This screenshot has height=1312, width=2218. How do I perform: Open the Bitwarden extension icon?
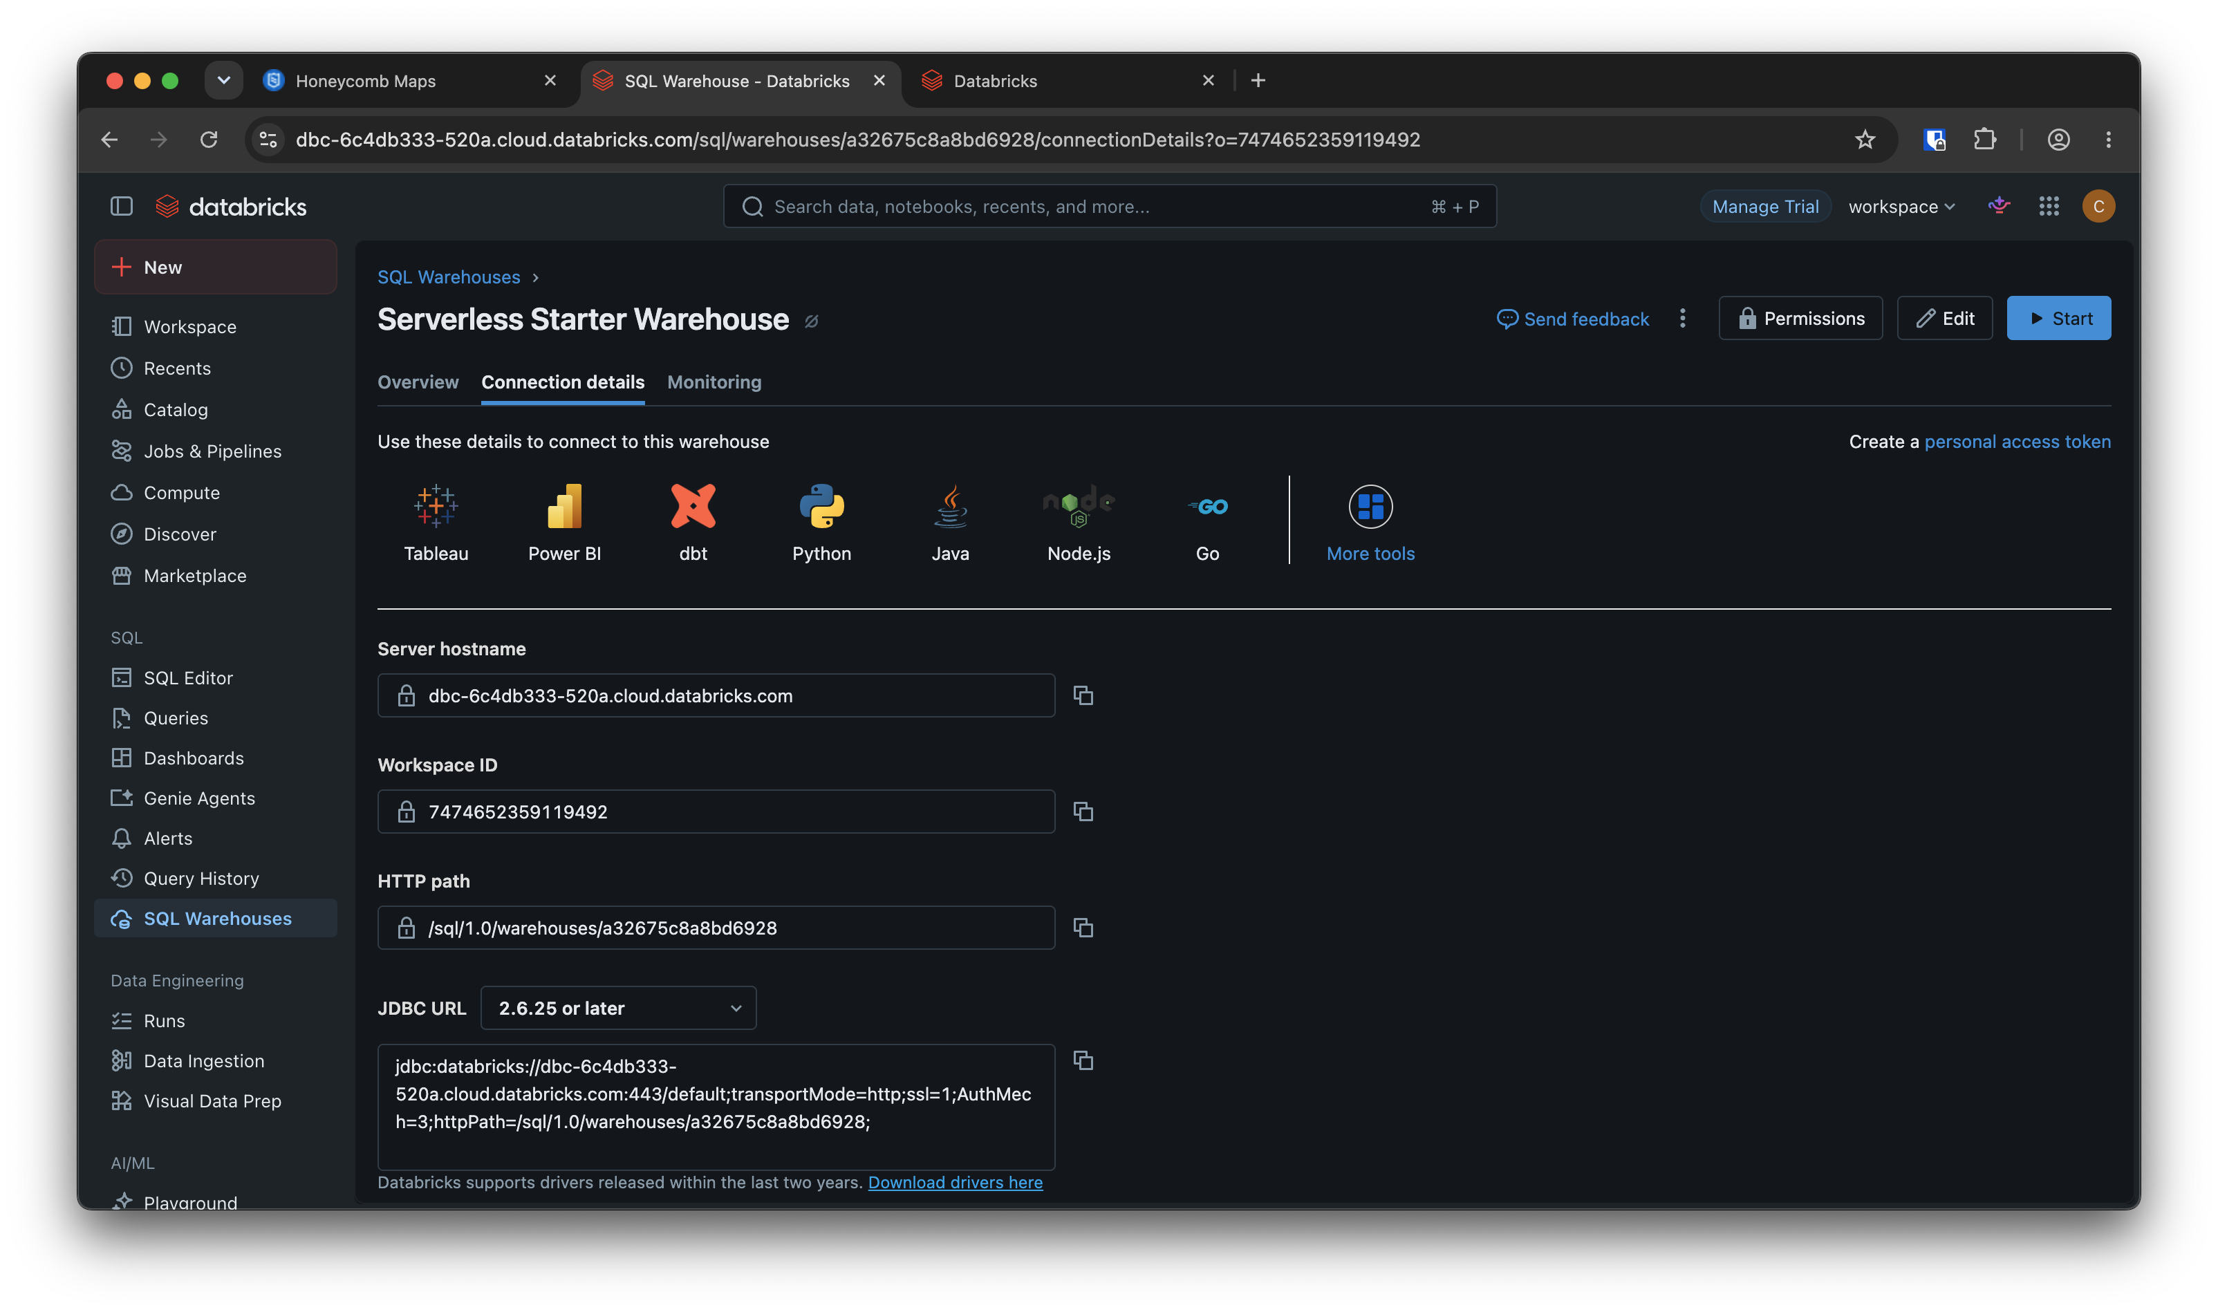1935,140
